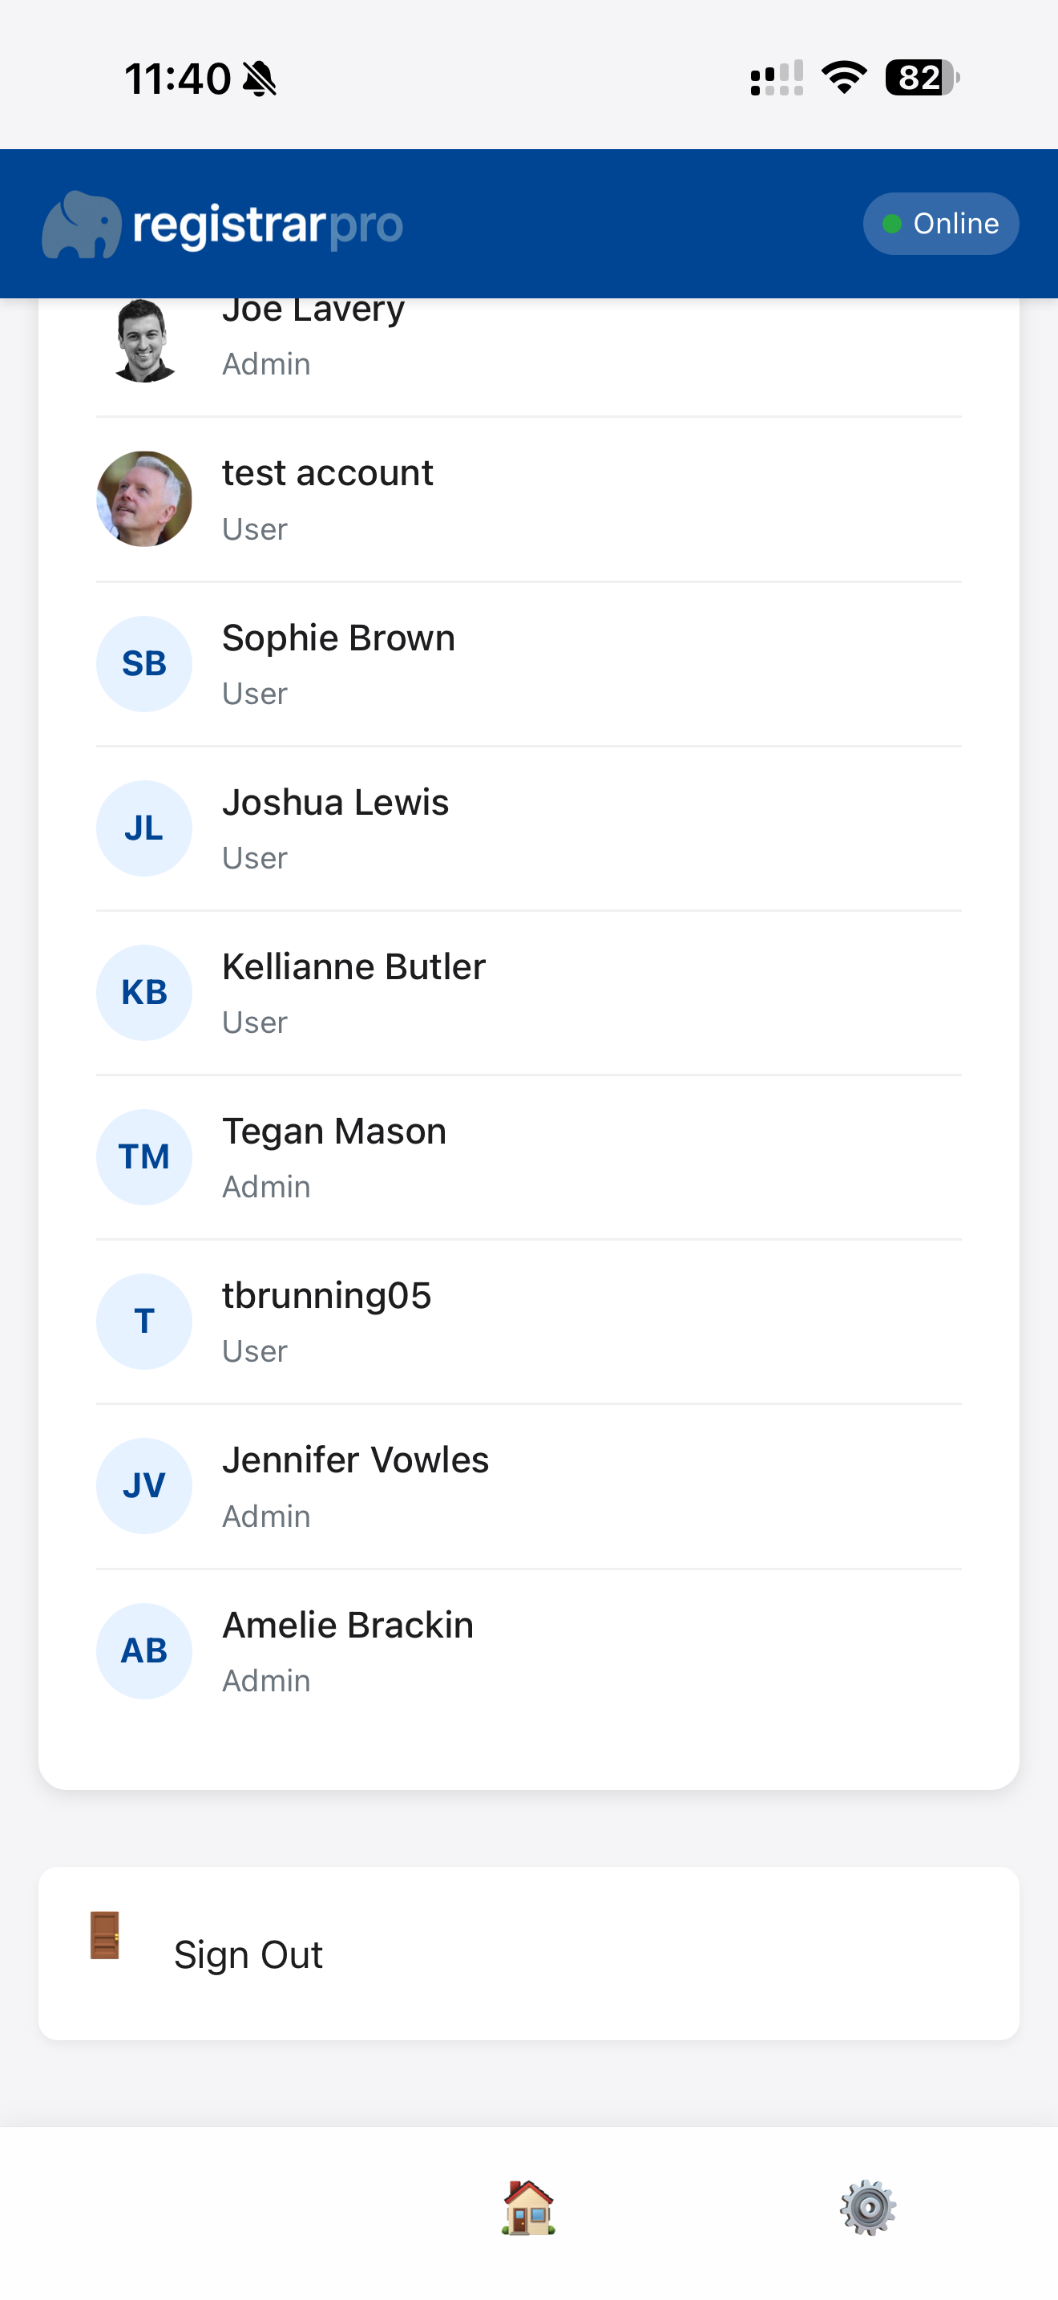Tap Joe Lavery's profile photo
The image size is (1058, 2300).
[143, 341]
